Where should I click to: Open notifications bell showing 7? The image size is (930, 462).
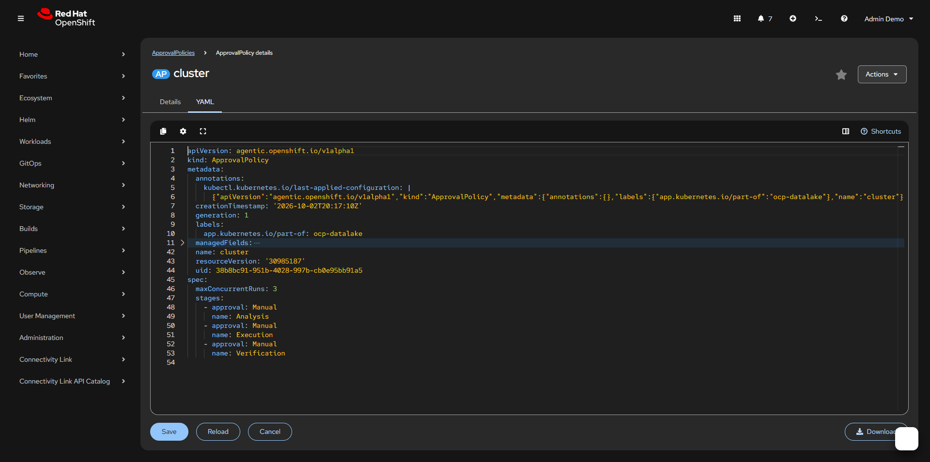(765, 18)
